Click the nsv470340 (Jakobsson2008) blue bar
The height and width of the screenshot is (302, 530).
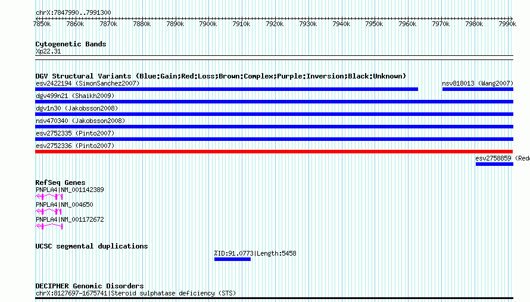point(274,127)
